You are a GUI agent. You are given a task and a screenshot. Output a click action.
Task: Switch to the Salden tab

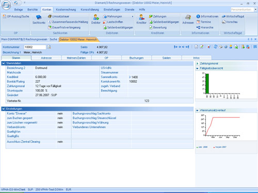(x=167, y=58)
